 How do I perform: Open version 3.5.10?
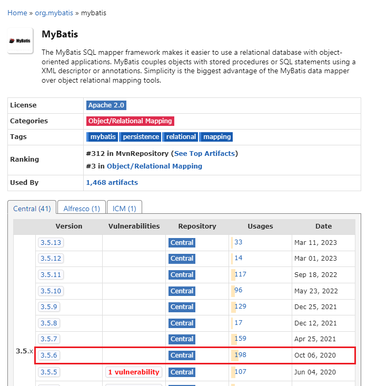coord(51,291)
